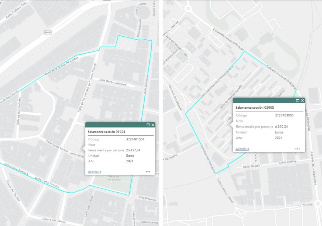Image resolution: width=322 pixels, height=226 pixels.
Task: Click the 25.437,84 renta media value
Action: 133,150
